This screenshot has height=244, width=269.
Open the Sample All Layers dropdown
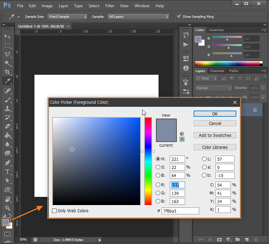(x=138, y=17)
